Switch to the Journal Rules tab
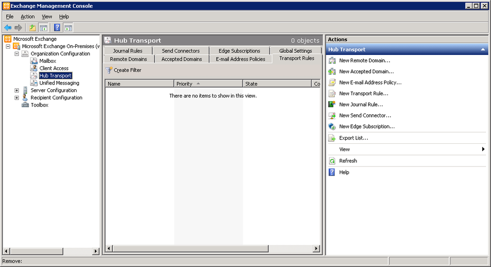The image size is (491, 267). (128, 51)
